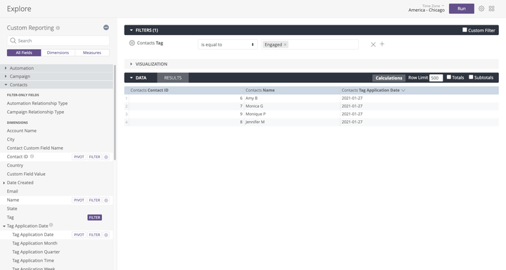The image size is (506, 270).
Task: Click FILTER for Name field
Action: point(95,200)
